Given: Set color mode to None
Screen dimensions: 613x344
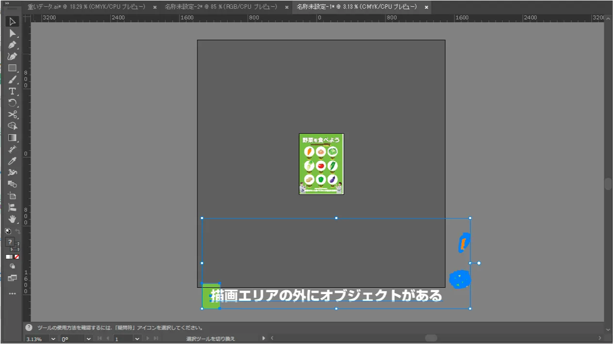Looking at the screenshot, I should 16,256.
